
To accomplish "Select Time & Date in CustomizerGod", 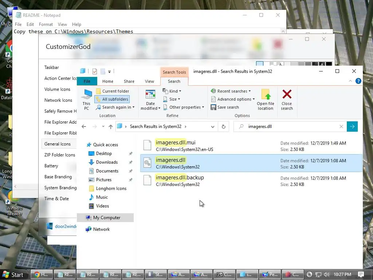I will [x=56, y=199].
